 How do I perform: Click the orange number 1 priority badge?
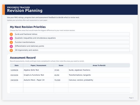[x=11, y=34]
